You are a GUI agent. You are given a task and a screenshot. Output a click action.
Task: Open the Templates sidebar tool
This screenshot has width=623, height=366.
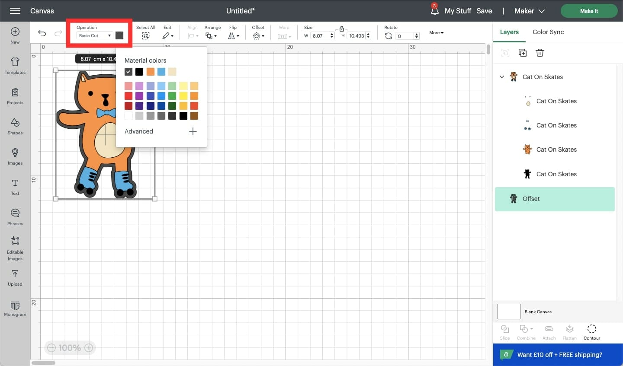[15, 65]
